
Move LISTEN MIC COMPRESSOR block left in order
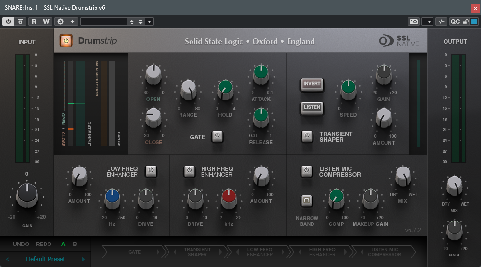(362, 252)
